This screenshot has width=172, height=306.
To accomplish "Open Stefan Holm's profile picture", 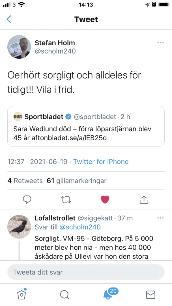I will point(19,47).
